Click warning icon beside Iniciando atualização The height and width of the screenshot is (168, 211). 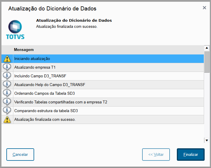(x=7, y=59)
